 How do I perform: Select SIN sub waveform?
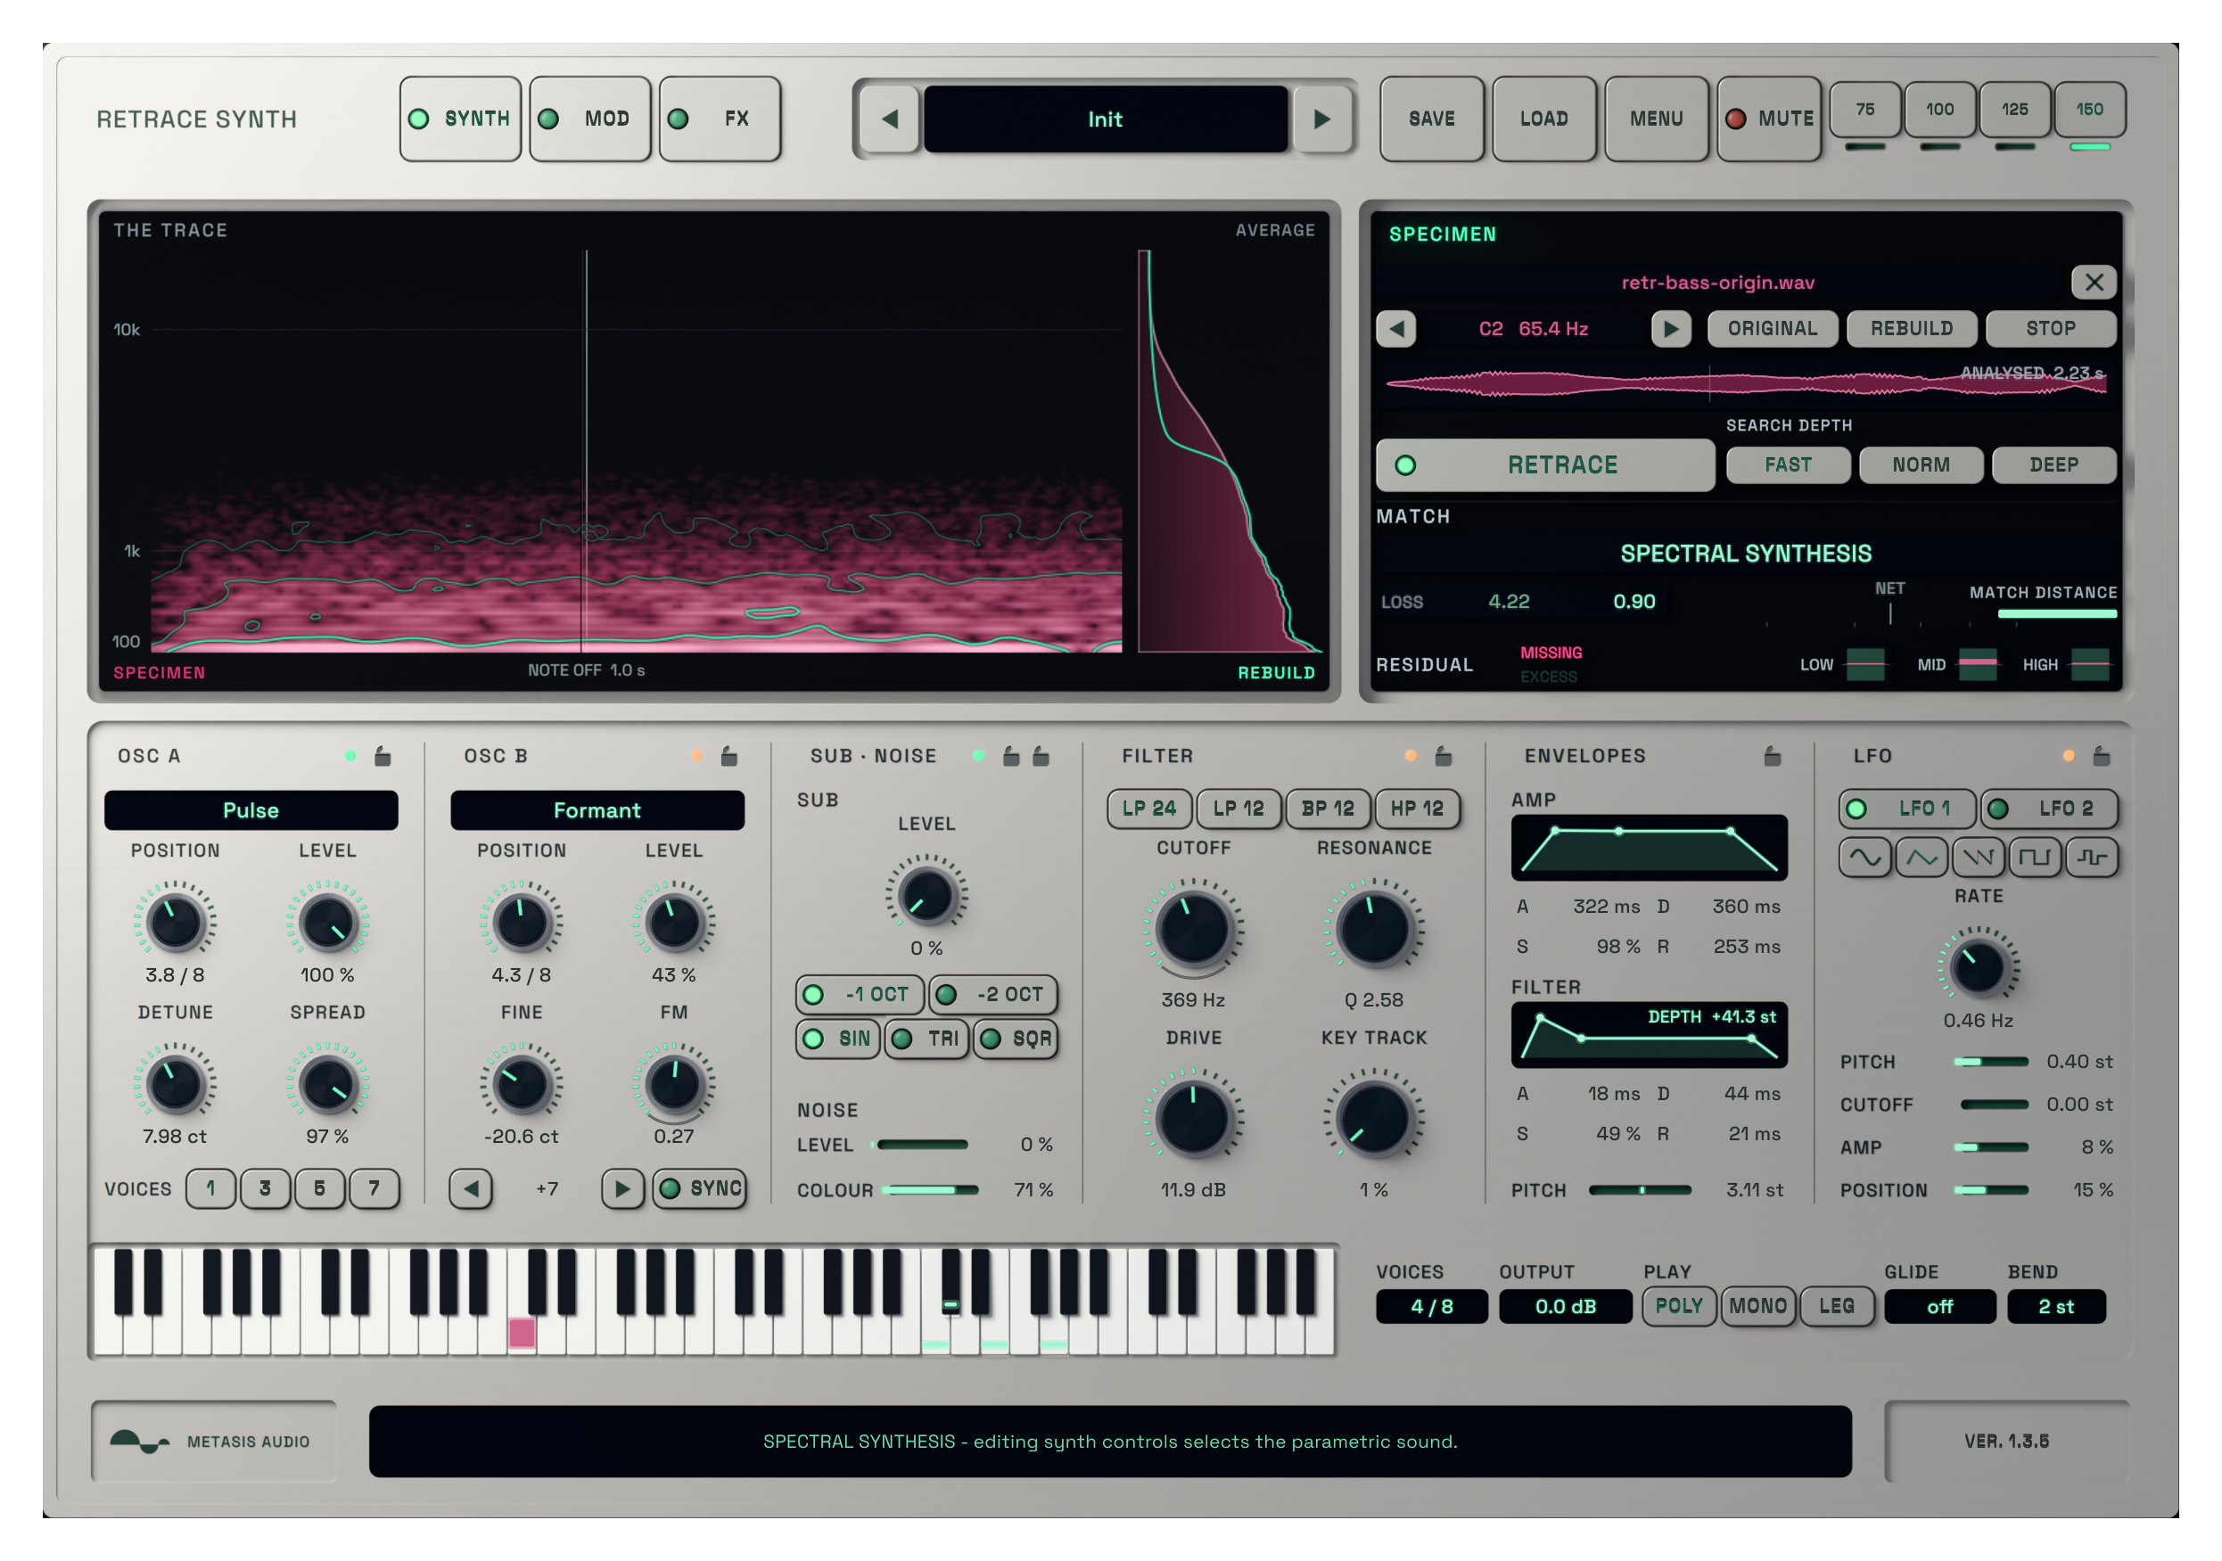[838, 1039]
